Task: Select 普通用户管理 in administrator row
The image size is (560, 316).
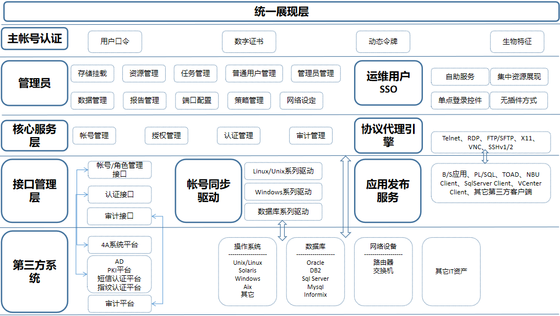Action: (x=254, y=73)
